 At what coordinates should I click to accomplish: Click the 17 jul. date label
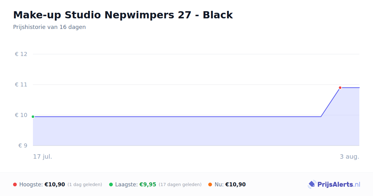[x=43, y=156]
